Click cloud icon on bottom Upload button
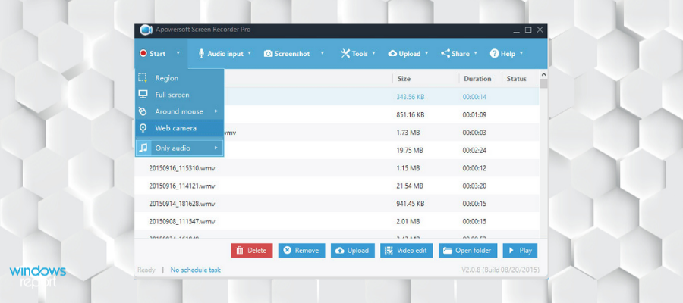The image size is (683, 303). pyautogui.click(x=340, y=251)
